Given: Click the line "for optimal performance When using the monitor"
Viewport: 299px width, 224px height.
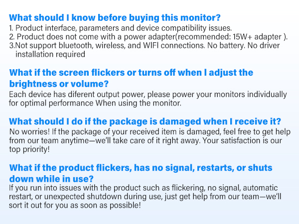Looking at the screenshot, I should click(95, 103).
